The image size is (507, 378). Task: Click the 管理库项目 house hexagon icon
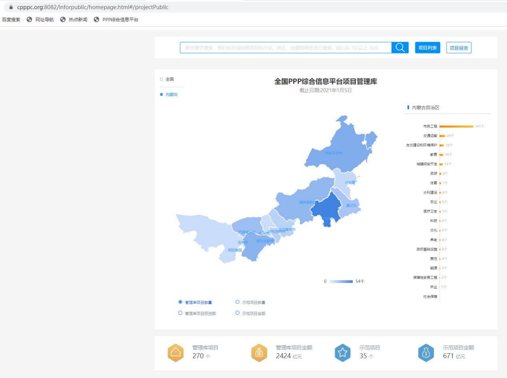coord(176,352)
